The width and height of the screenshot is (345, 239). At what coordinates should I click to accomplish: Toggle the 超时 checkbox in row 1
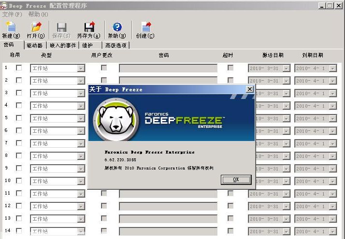pyautogui.click(x=230, y=68)
